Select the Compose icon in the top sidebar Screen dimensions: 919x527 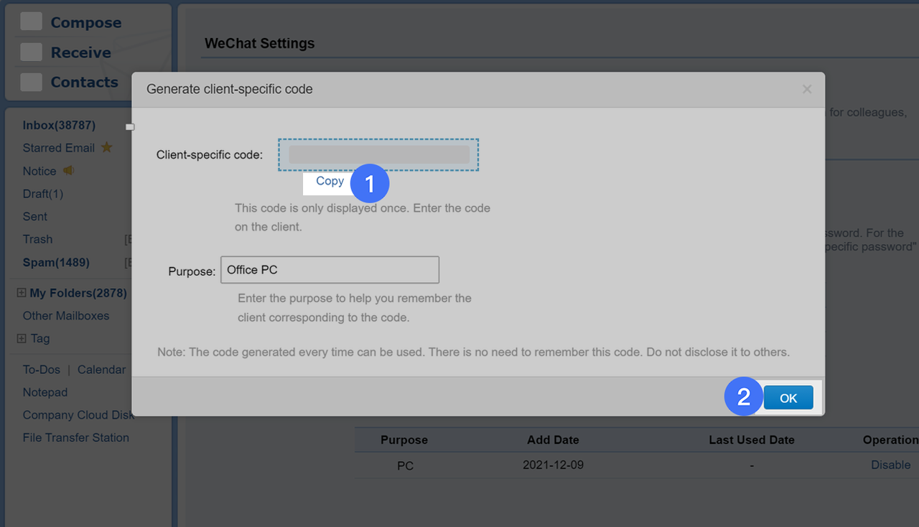tap(31, 22)
